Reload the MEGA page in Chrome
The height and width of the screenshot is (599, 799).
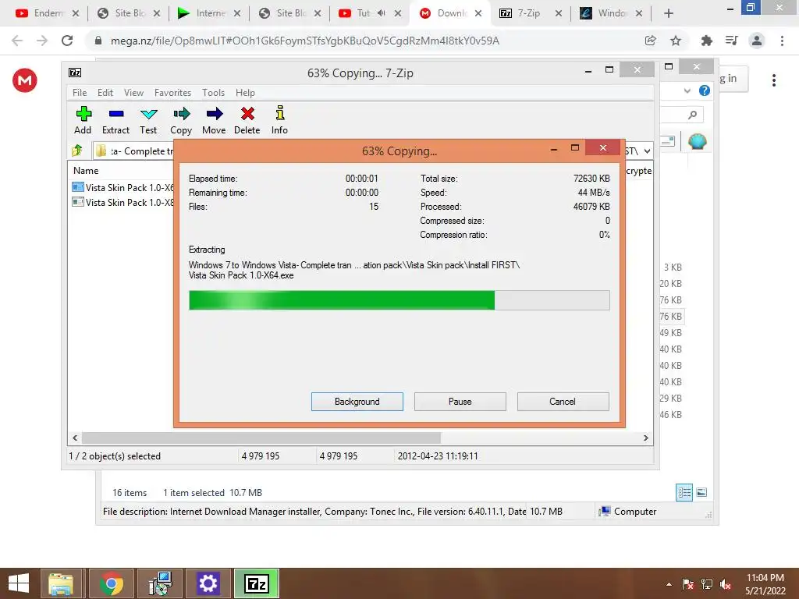coord(67,41)
